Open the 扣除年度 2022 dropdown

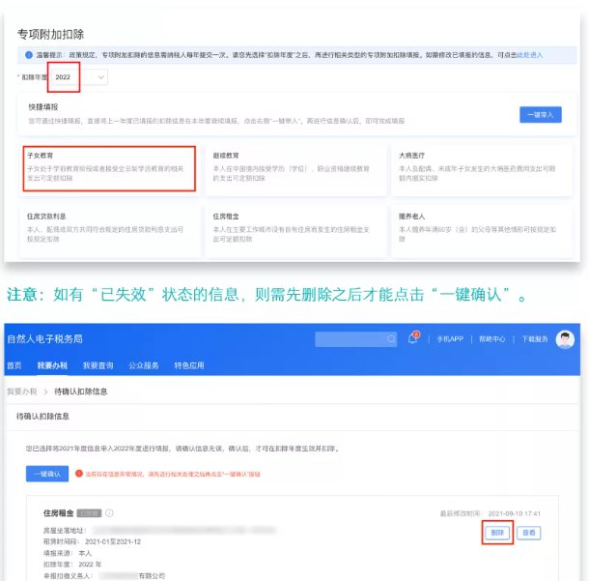click(79, 77)
